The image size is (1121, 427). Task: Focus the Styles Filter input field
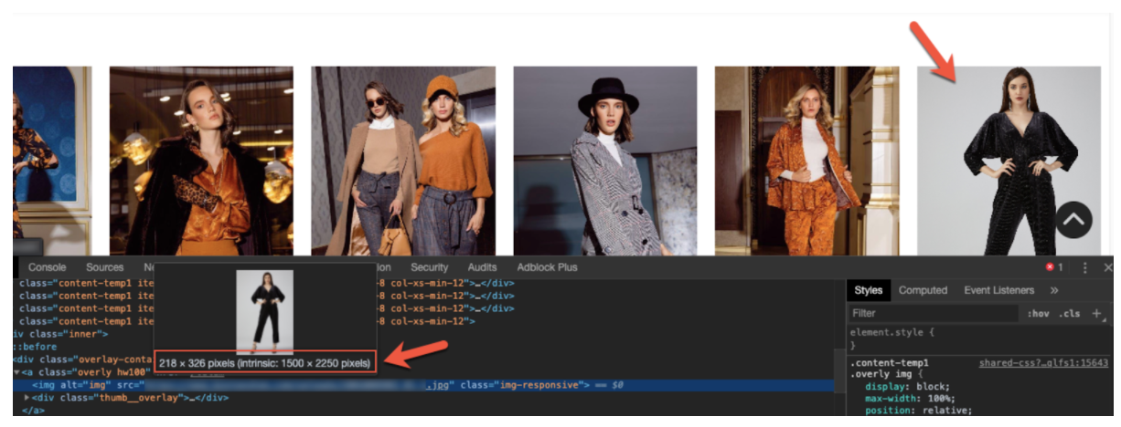[932, 313]
